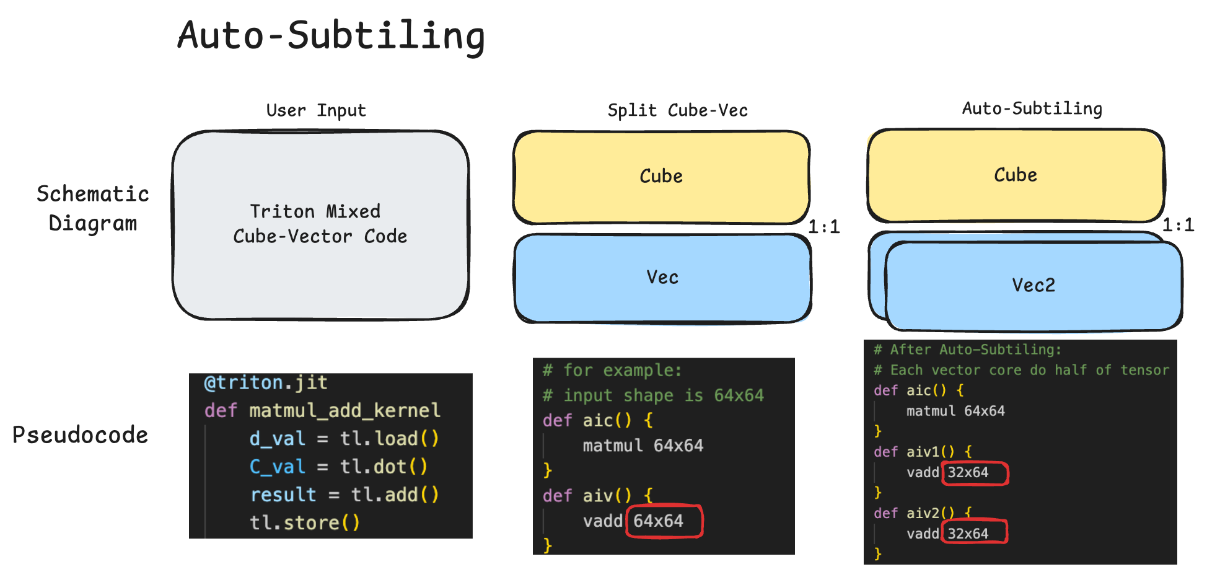Click the '# input shape is 64x64' comment
Image resolution: width=1207 pixels, height=577 pixels.
coord(653,395)
